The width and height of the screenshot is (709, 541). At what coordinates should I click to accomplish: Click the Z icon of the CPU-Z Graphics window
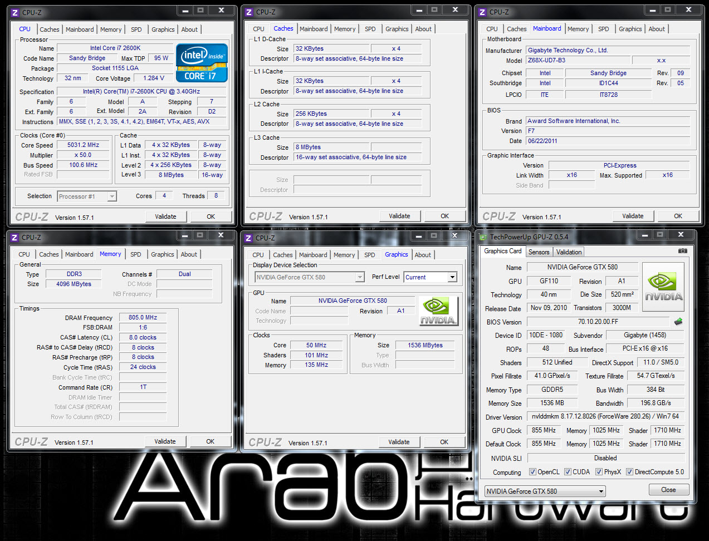click(248, 238)
